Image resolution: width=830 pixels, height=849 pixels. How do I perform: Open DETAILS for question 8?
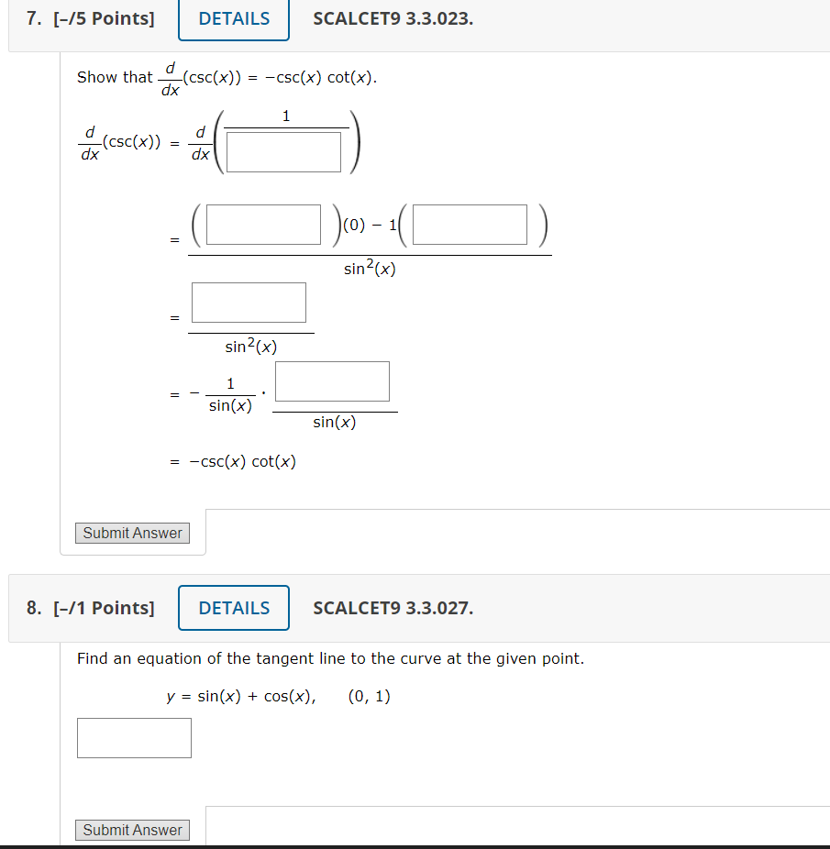pos(233,607)
